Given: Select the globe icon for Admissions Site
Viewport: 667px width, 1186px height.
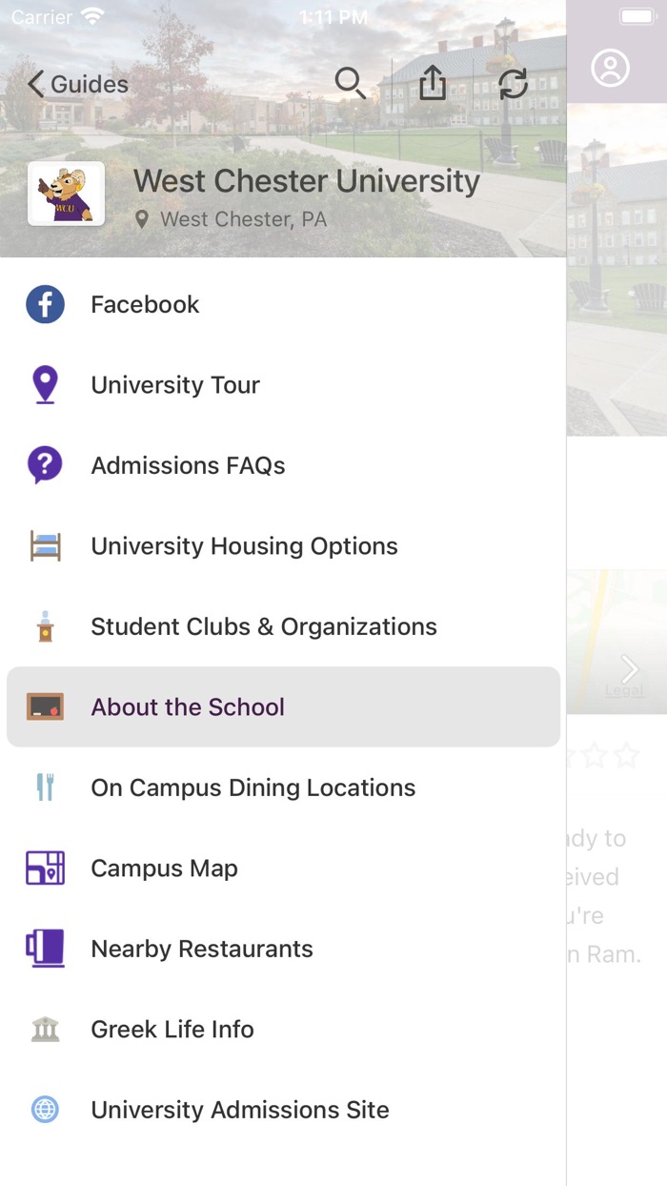Looking at the screenshot, I should coord(45,1110).
